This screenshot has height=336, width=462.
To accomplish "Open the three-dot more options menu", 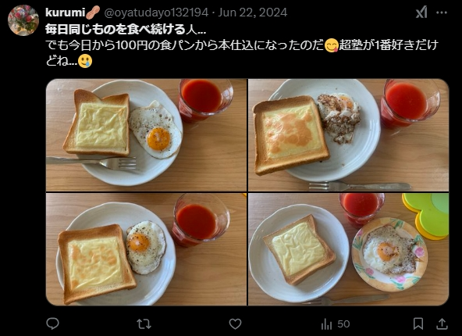I will (442, 13).
